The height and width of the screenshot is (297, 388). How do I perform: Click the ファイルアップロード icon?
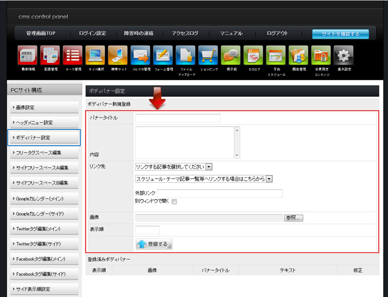point(185,55)
